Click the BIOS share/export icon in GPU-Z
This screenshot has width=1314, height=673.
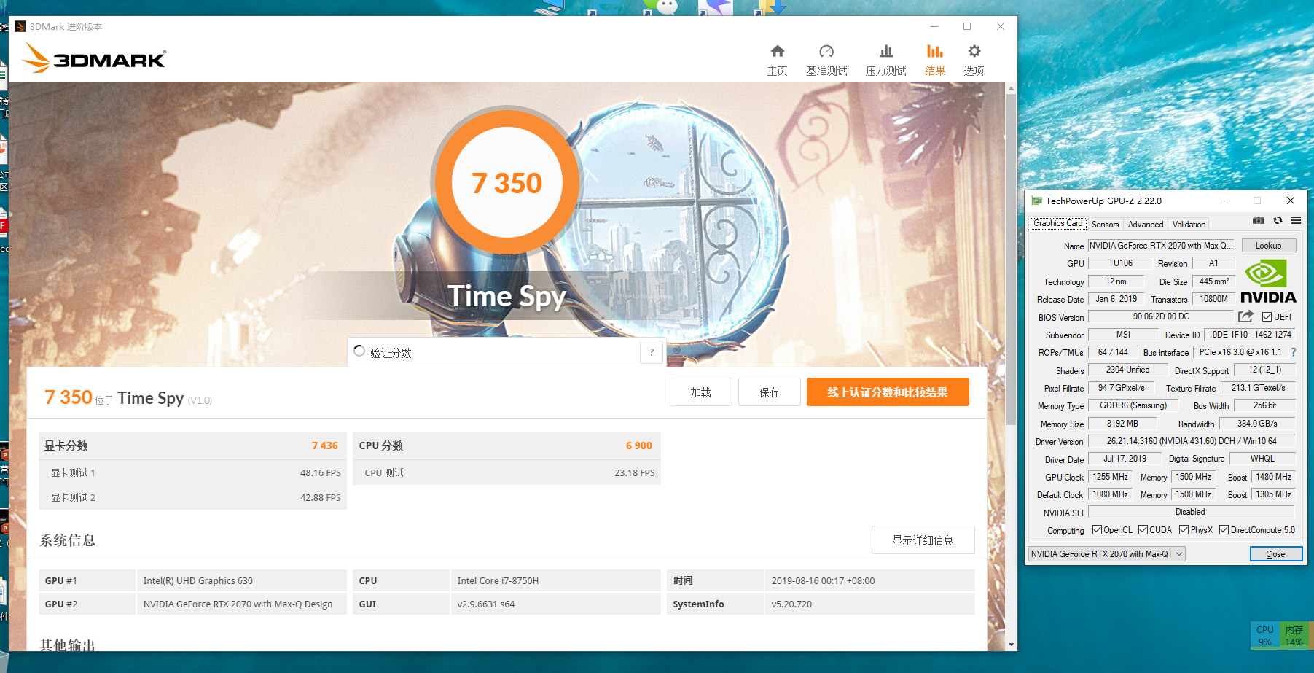(1246, 316)
